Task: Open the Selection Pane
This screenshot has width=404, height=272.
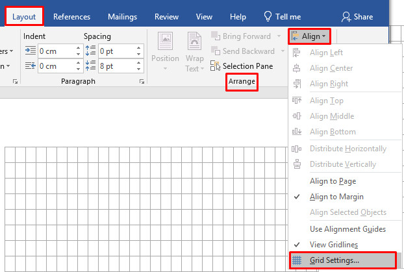Action: [242, 66]
